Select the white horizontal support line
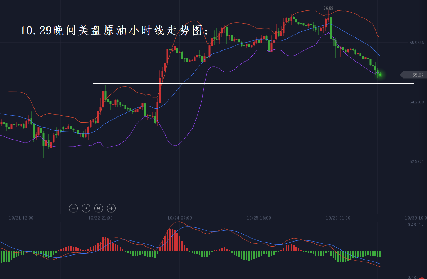 [252, 84]
